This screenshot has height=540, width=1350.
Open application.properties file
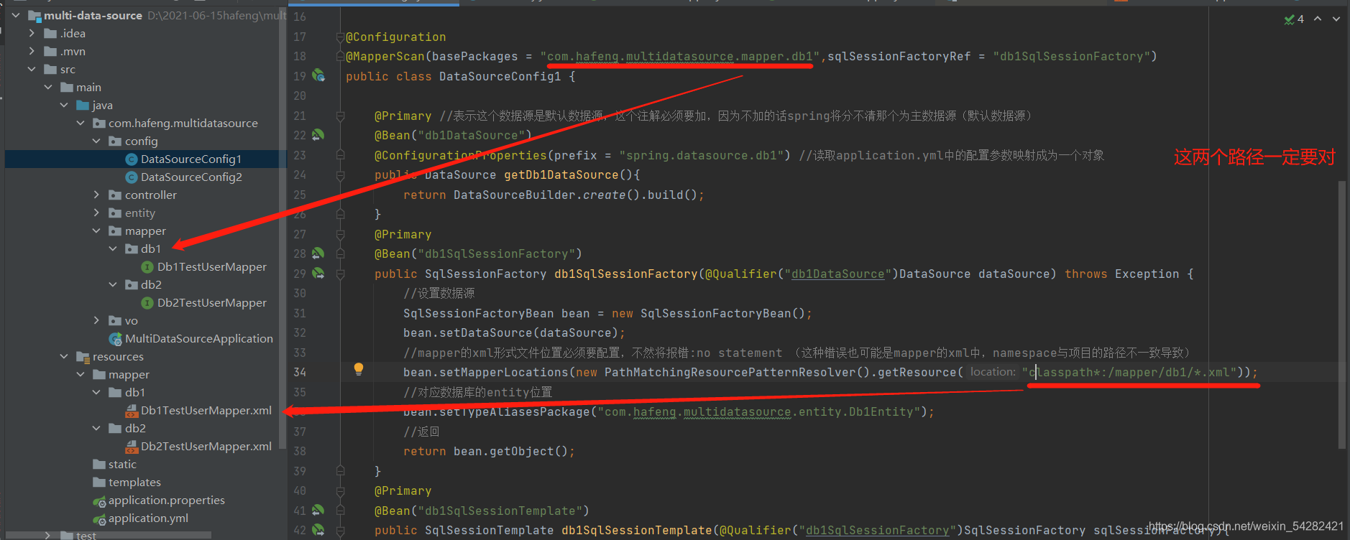(x=167, y=500)
